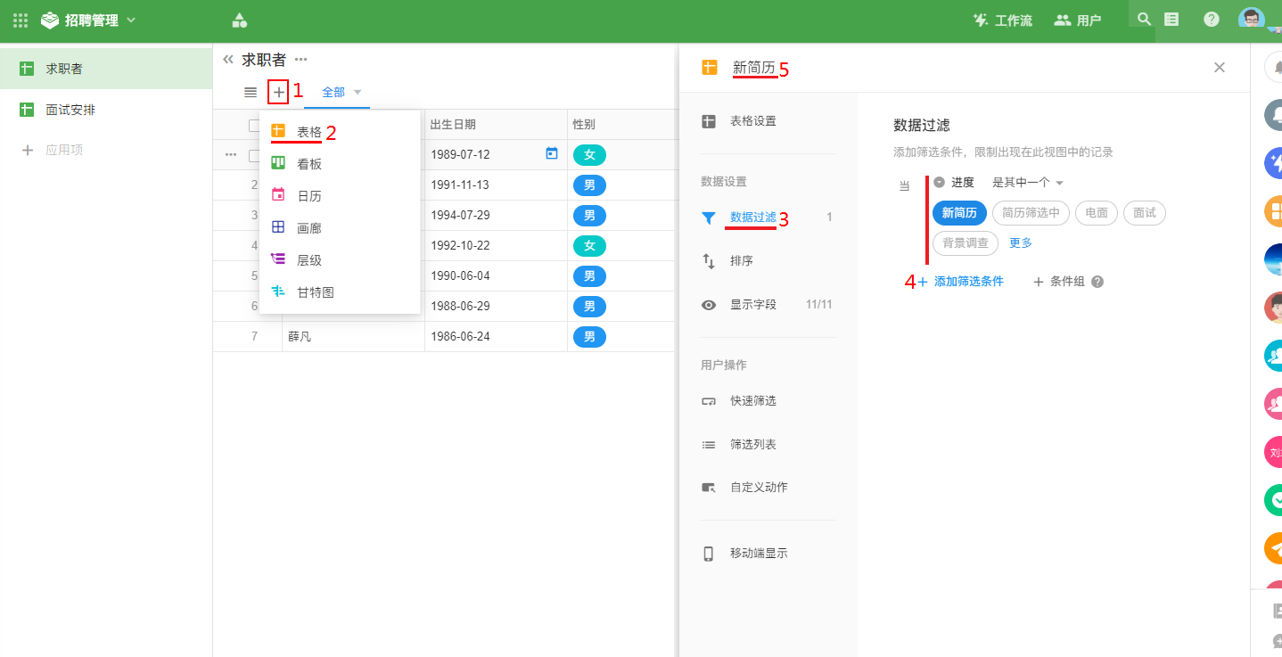Click the 出生日期 column header

[x=496, y=125]
